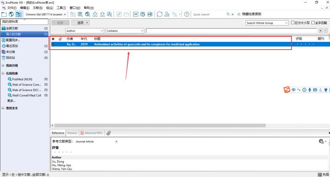Click the paperclip attachment icon in reference panel
Screen dimensions: 330x177
(x=109, y=133)
